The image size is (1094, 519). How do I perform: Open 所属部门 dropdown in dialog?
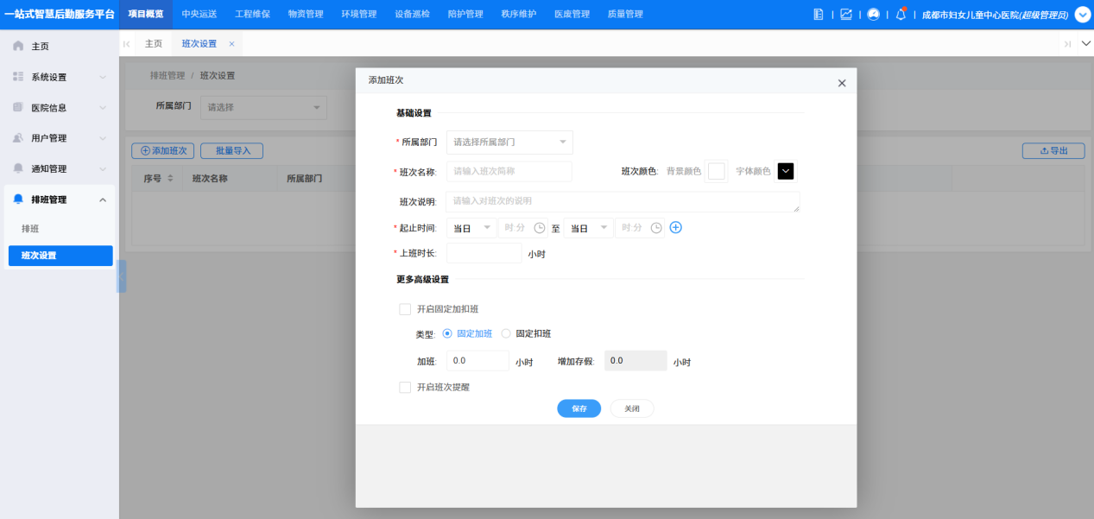coord(509,142)
